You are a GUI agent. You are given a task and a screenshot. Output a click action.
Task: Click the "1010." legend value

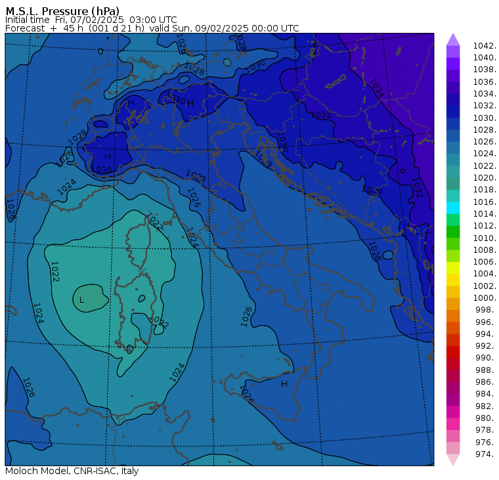coord(485,238)
